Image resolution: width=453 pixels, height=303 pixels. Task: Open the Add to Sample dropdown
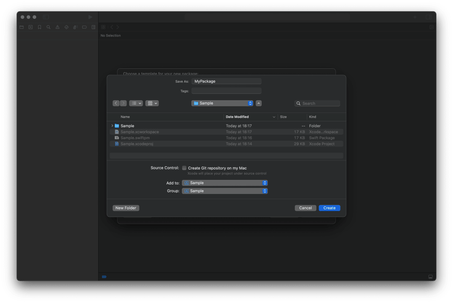(225, 183)
